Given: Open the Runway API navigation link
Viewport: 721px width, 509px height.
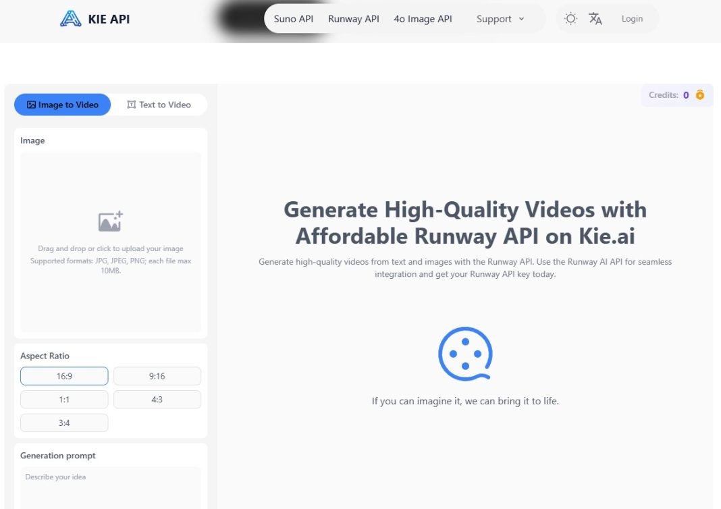Looking at the screenshot, I should [353, 19].
